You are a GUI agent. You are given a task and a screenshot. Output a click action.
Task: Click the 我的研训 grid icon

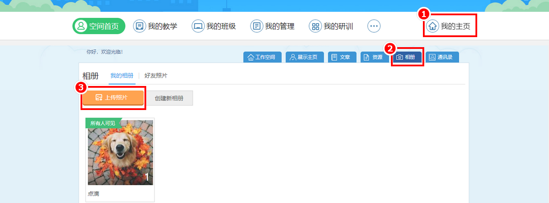point(315,26)
